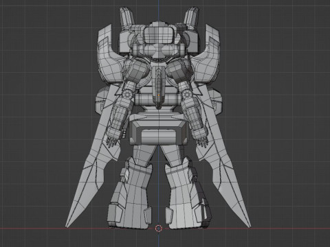Select the robot's head visor mesh
Screen dimensions: 330x247
[158, 35]
